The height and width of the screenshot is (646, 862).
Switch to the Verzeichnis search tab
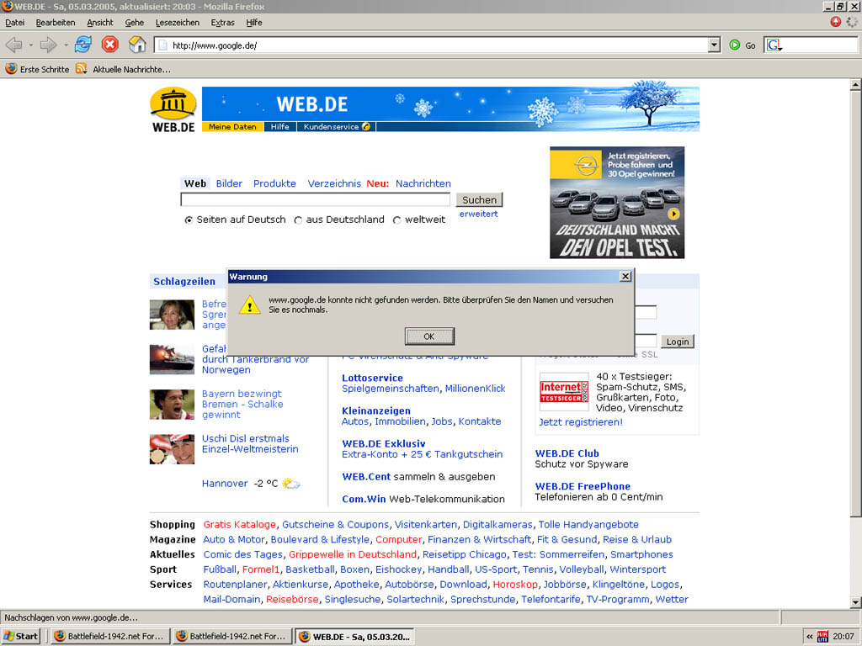334,183
